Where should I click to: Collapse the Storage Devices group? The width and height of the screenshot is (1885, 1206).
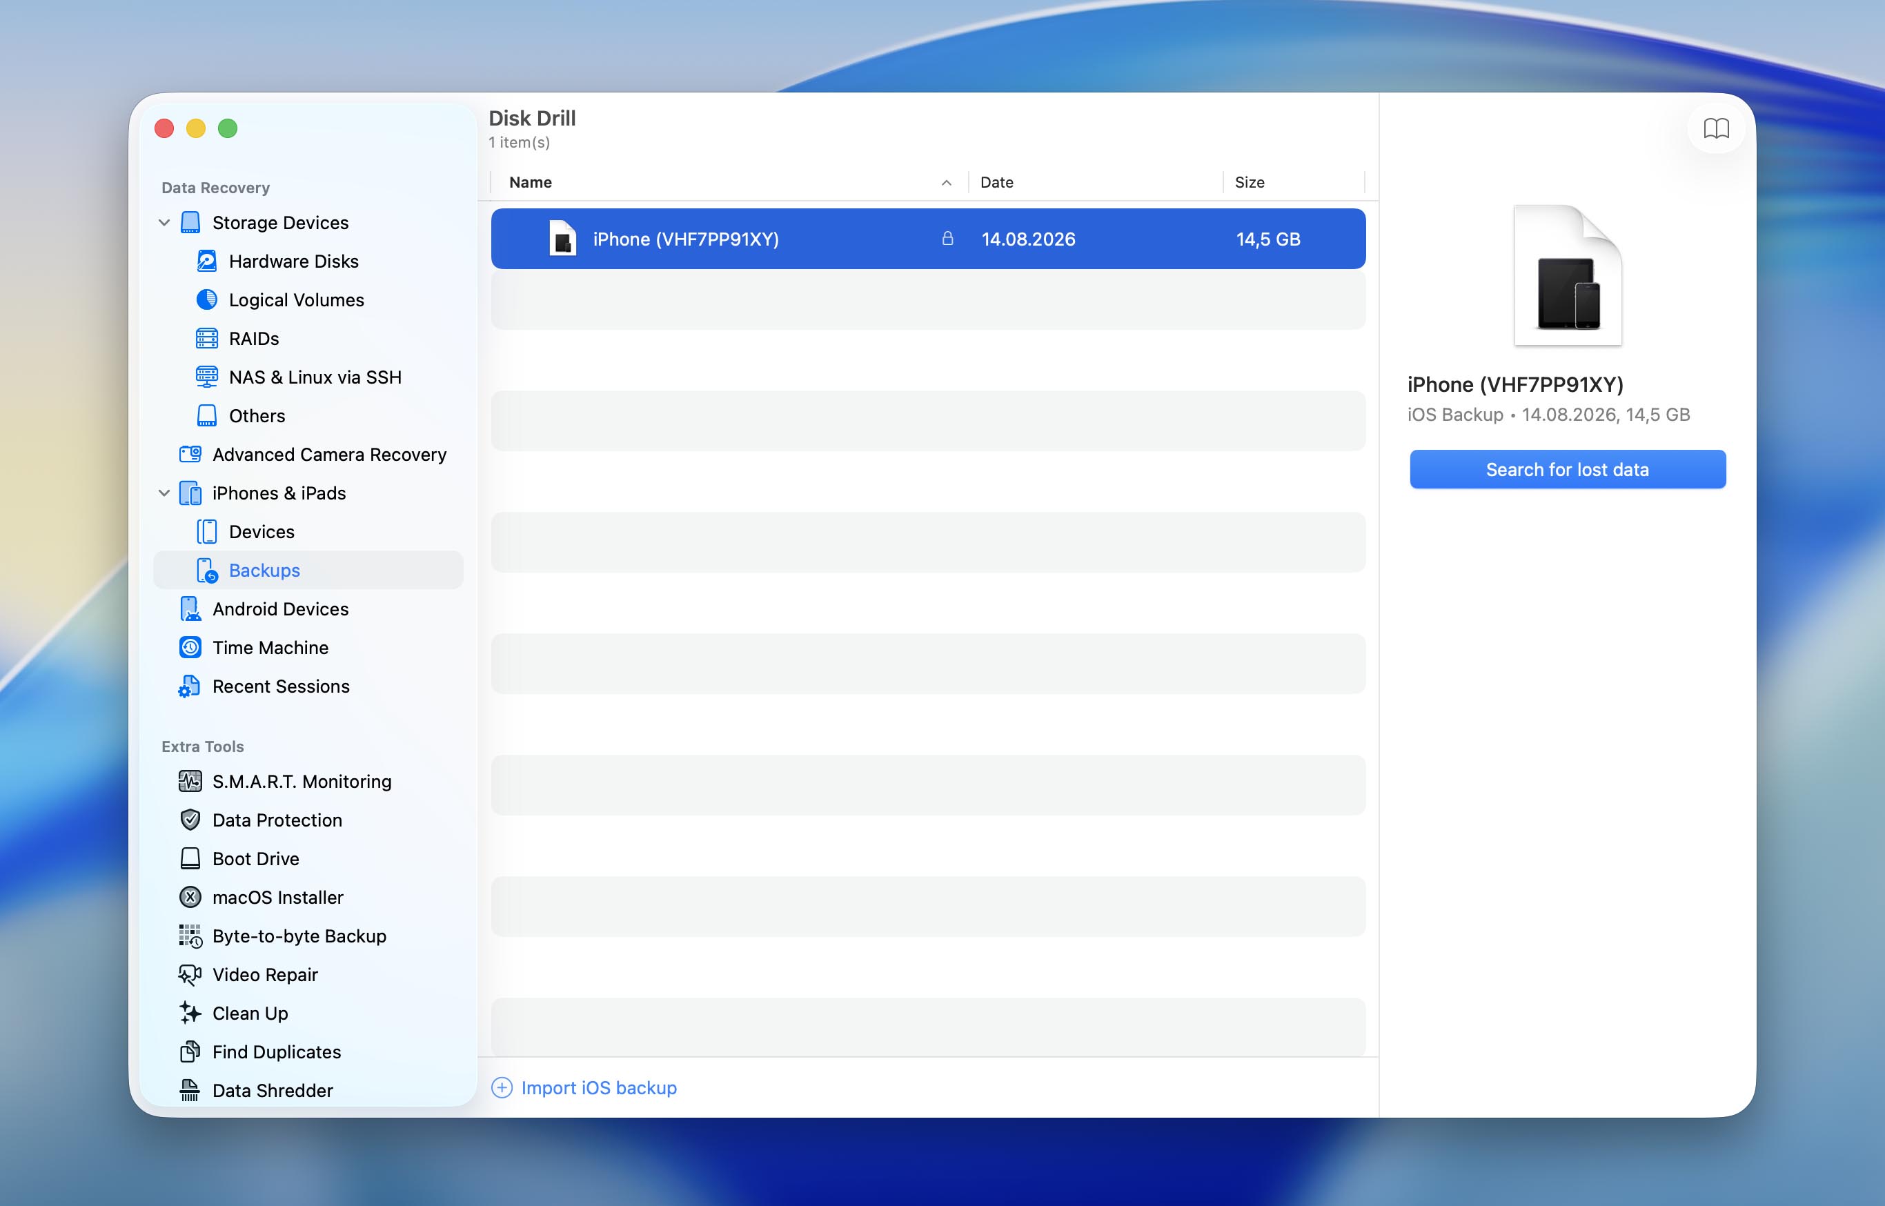pyautogui.click(x=164, y=222)
